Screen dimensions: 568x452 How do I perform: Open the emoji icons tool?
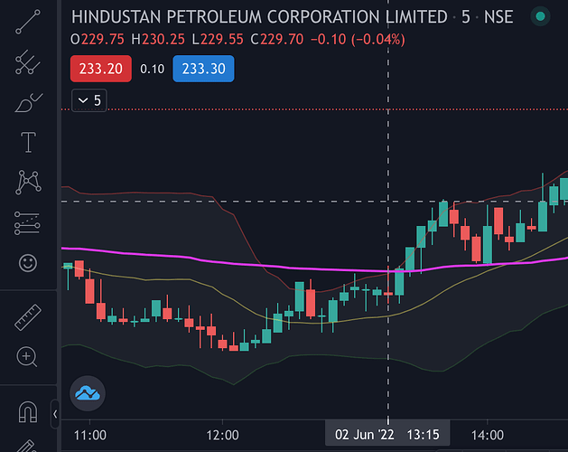28,263
